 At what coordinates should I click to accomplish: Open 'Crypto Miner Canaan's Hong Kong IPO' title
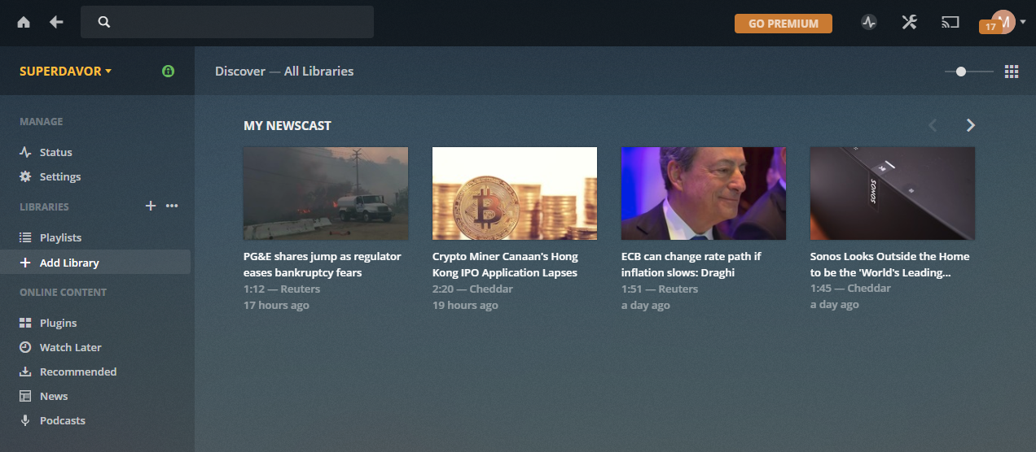click(x=505, y=264)
